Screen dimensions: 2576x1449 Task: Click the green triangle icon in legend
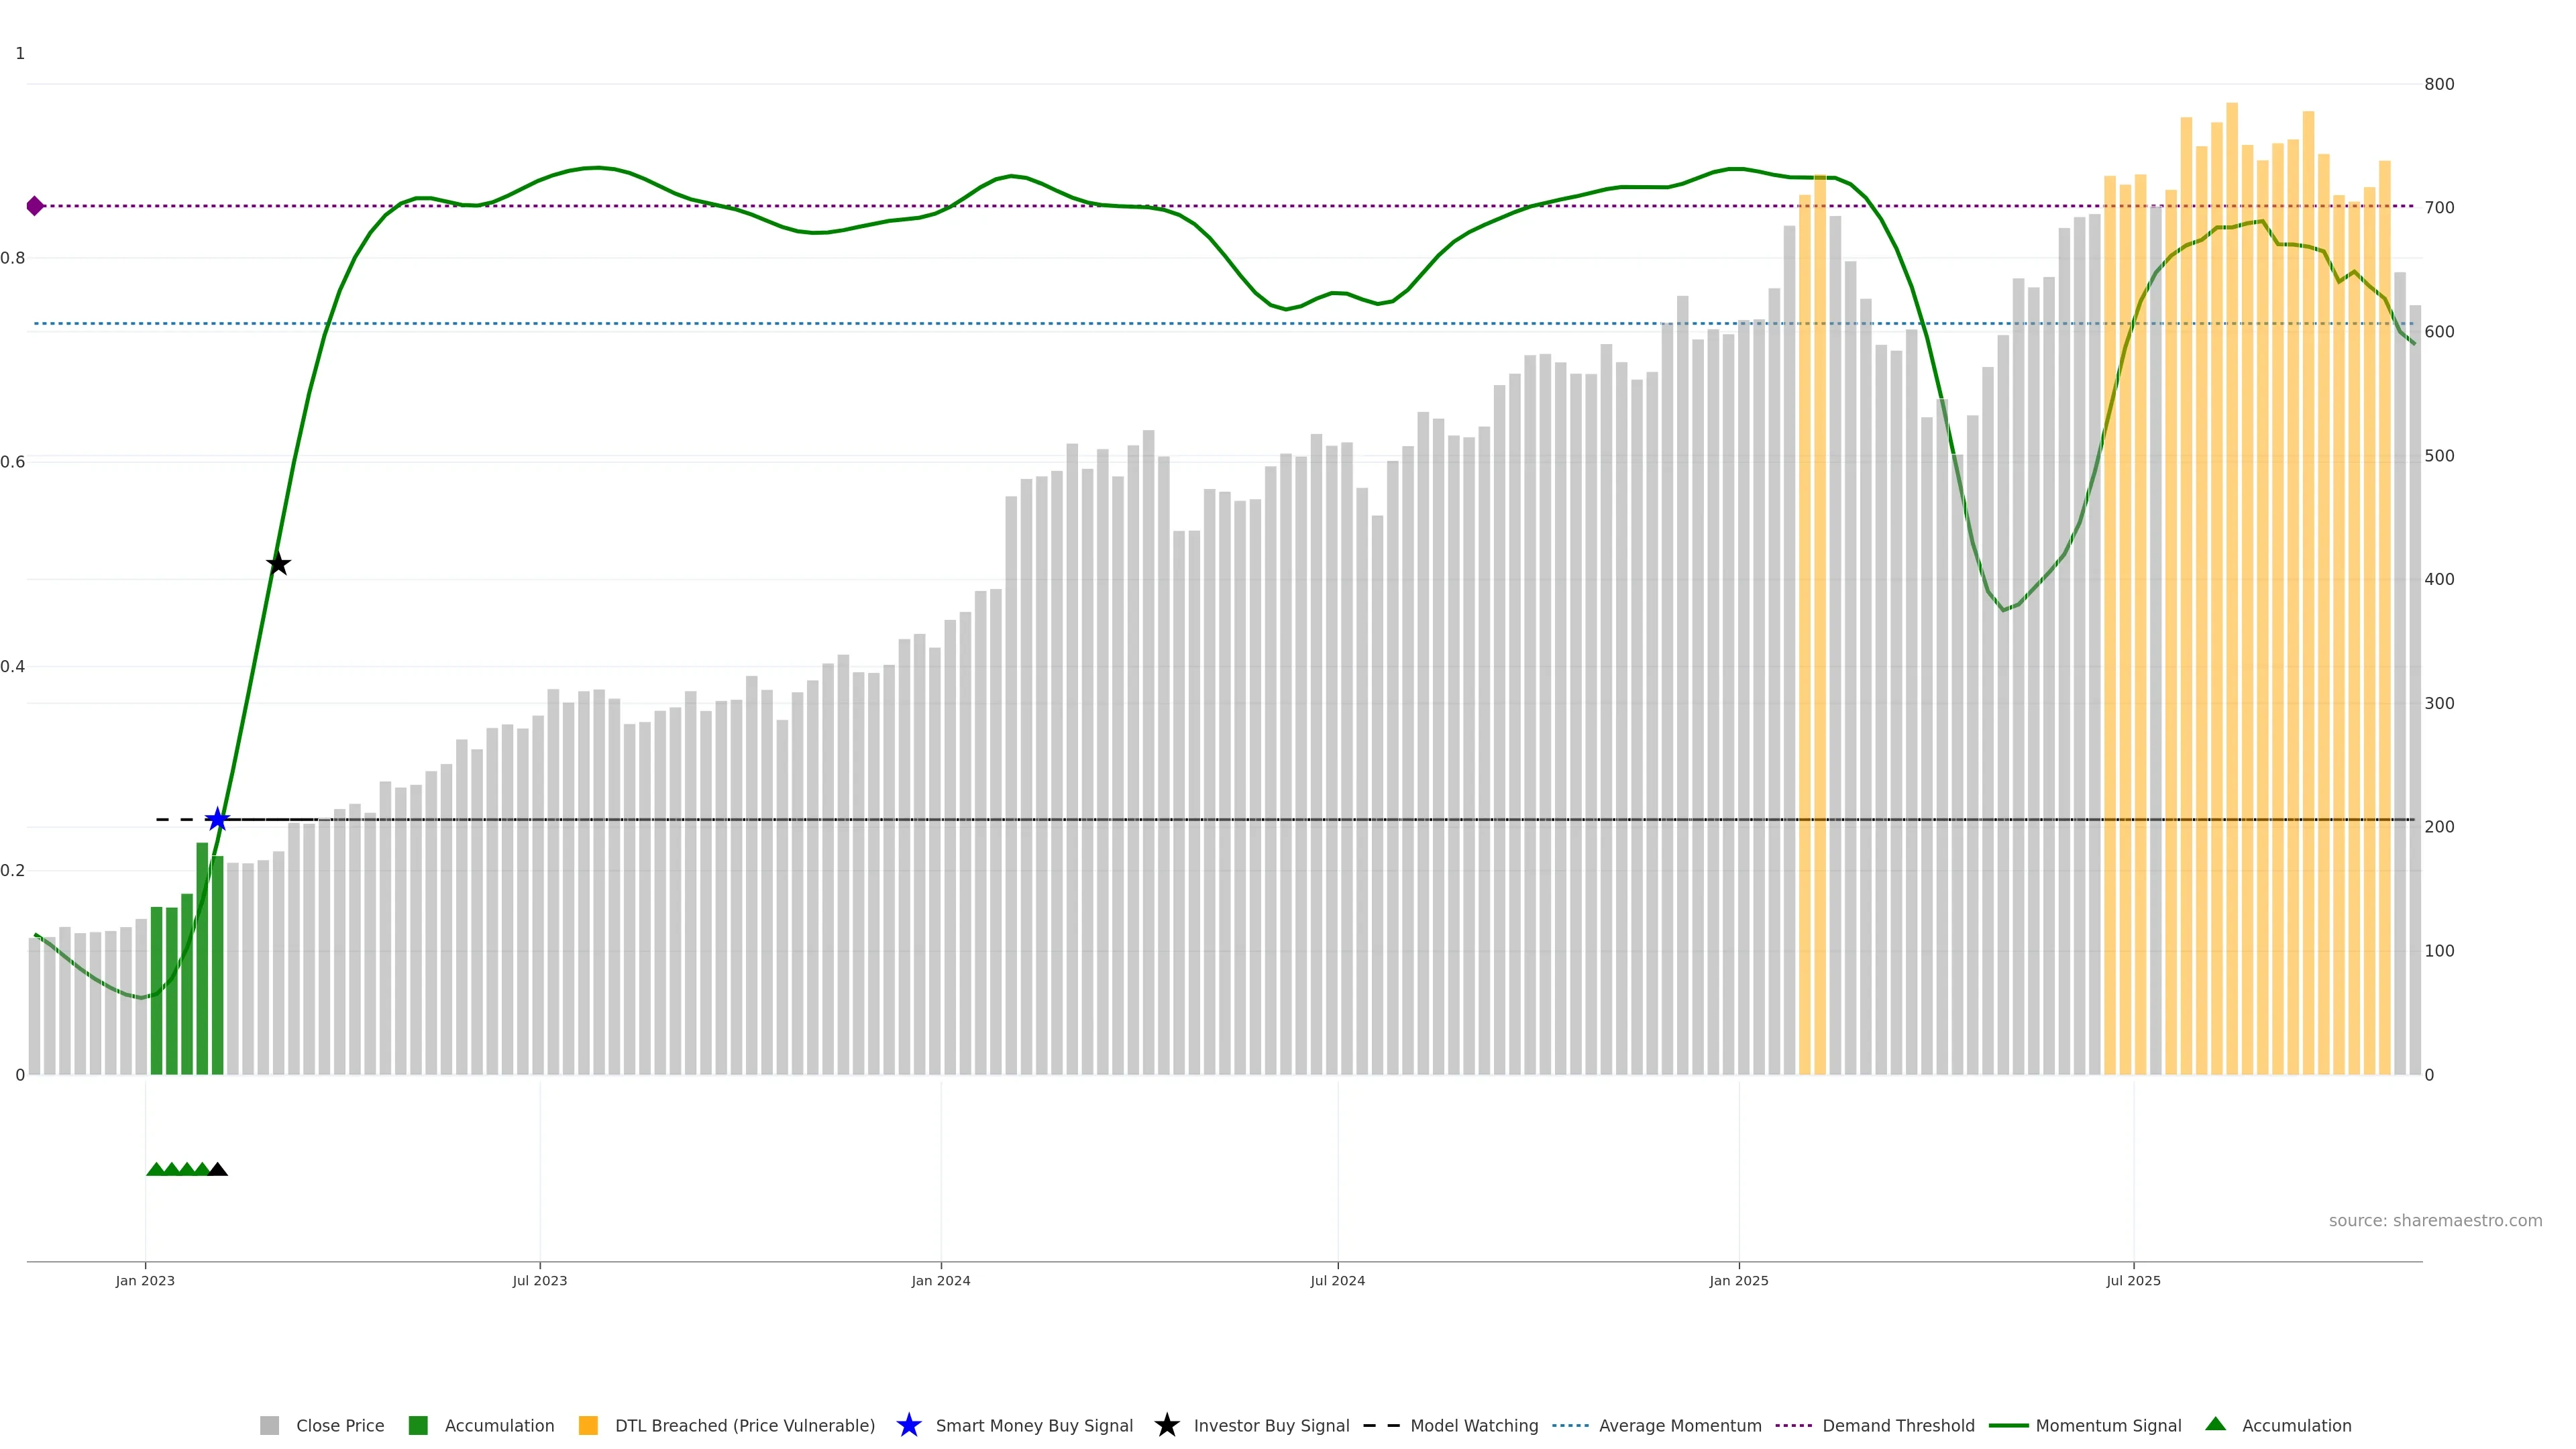(2215, 1424)
